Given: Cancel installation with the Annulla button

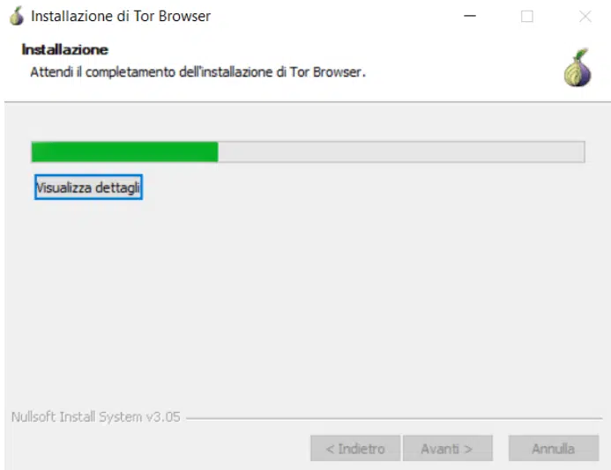Looking at the screenshot, I should (x=554, y=449).
